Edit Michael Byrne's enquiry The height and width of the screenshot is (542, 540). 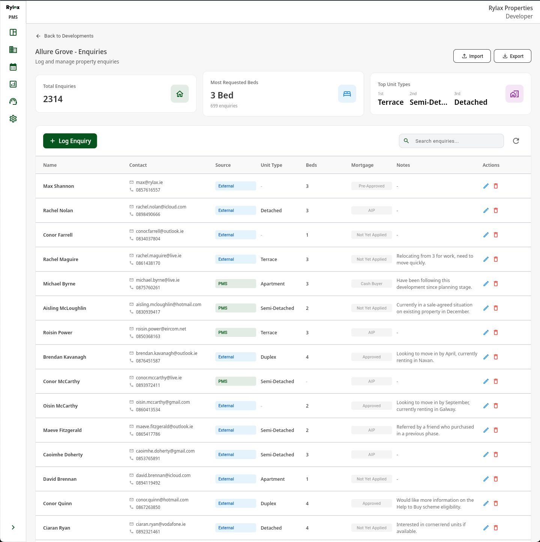(x=486, y=284)
